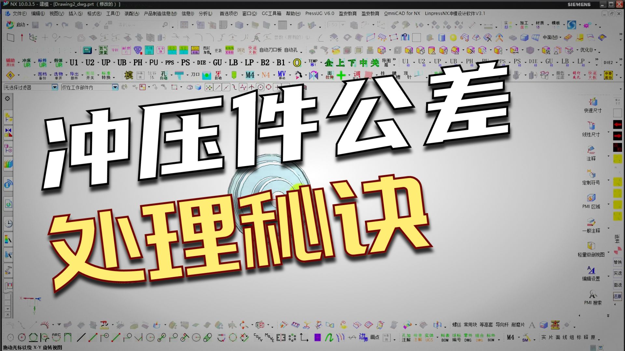Viewport: 625px width, 351px height.
Task: Expand the U1 dropdown arrow
Action: point(82,63)
